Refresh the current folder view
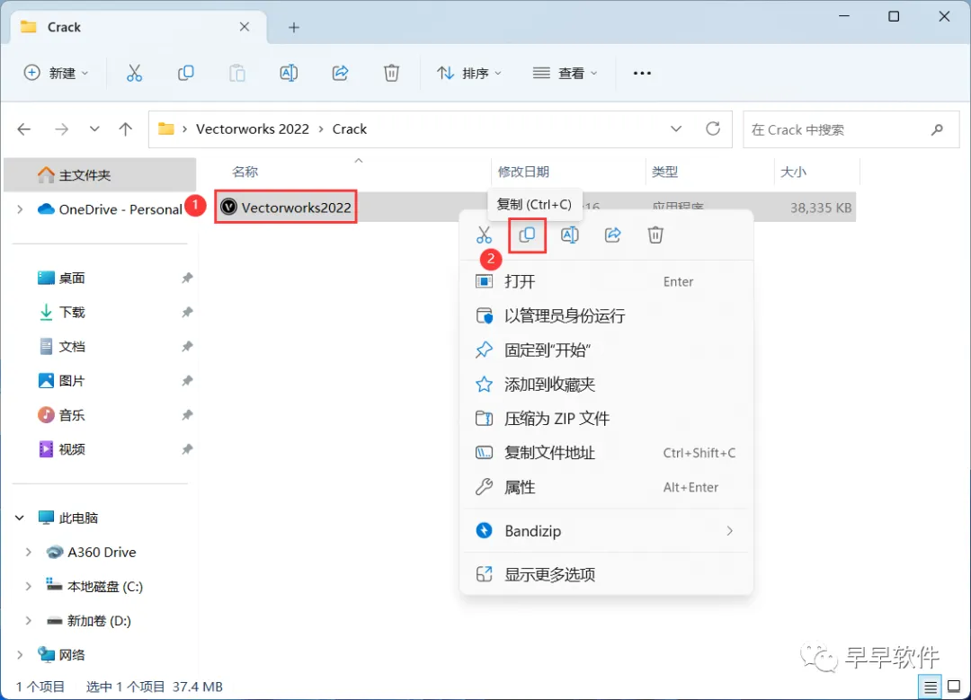 coord(713,128)
